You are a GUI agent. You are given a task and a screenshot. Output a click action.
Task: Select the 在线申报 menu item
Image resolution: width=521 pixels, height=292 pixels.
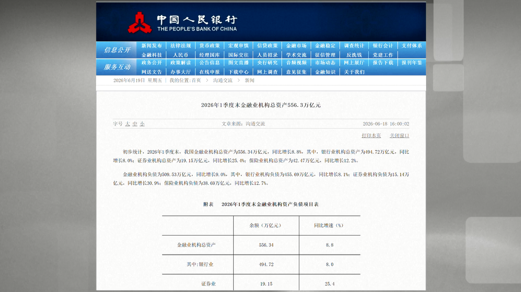[x=209, y=72]
